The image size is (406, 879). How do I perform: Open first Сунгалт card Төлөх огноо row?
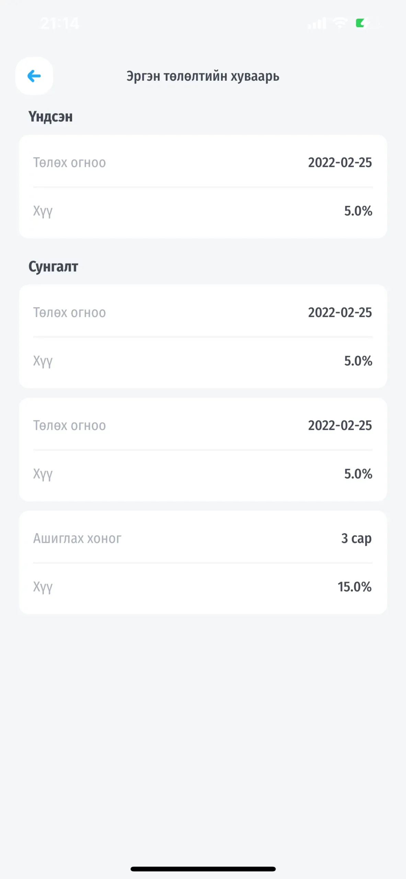pos(203,312)
